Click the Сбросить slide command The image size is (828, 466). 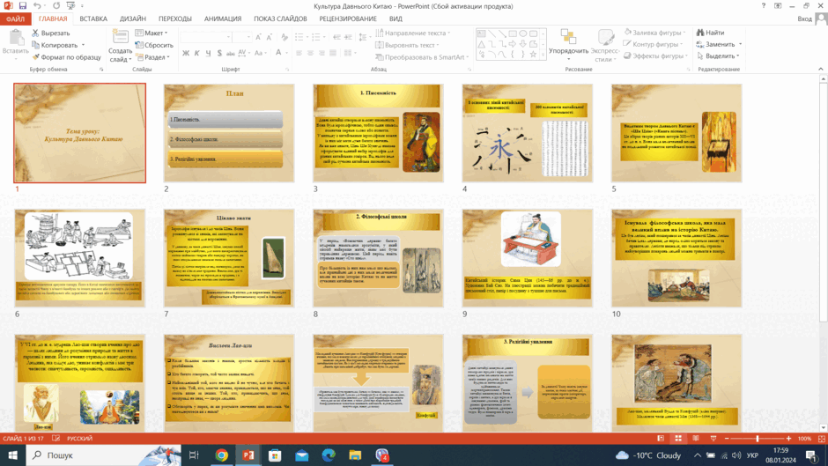click(x=154, y=45)
